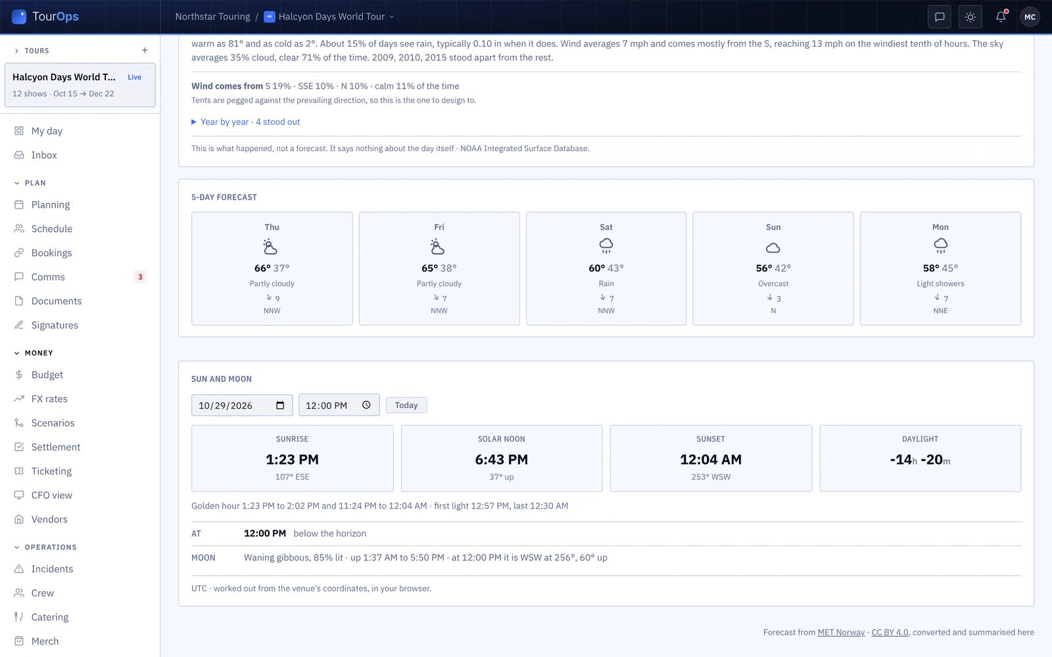The width and height of the screenshot is (1052, 657).
Task: Add a new tour with plus icon
Action: tap(145, 51)
